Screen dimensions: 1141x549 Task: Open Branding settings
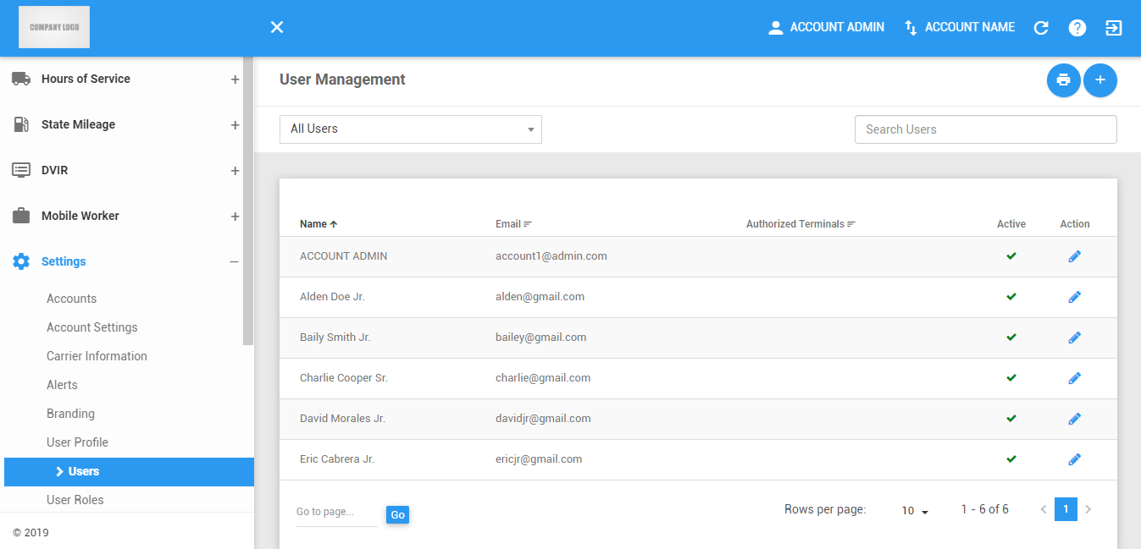coord(70,414)
